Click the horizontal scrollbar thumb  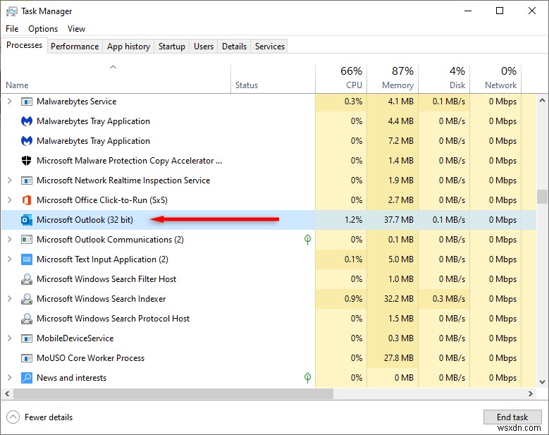coord(173,393)
